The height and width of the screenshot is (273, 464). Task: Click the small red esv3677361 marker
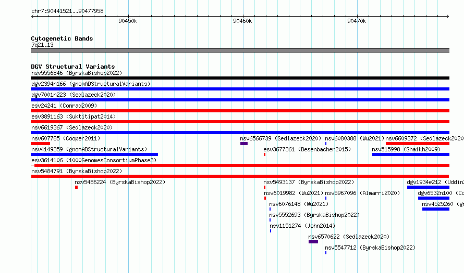click(x=264, y=154)
